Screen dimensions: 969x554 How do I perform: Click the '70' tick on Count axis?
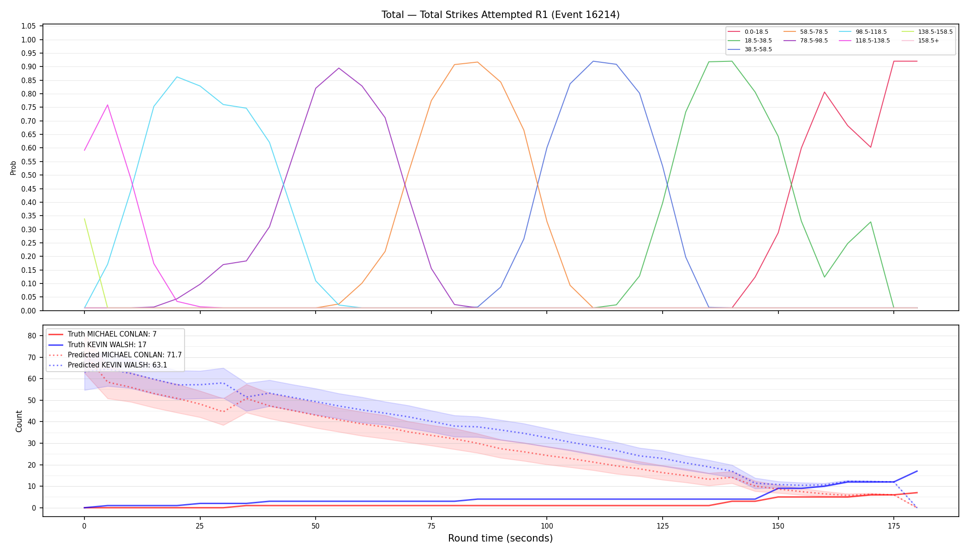pyautogui.click(x=32, y=357)
